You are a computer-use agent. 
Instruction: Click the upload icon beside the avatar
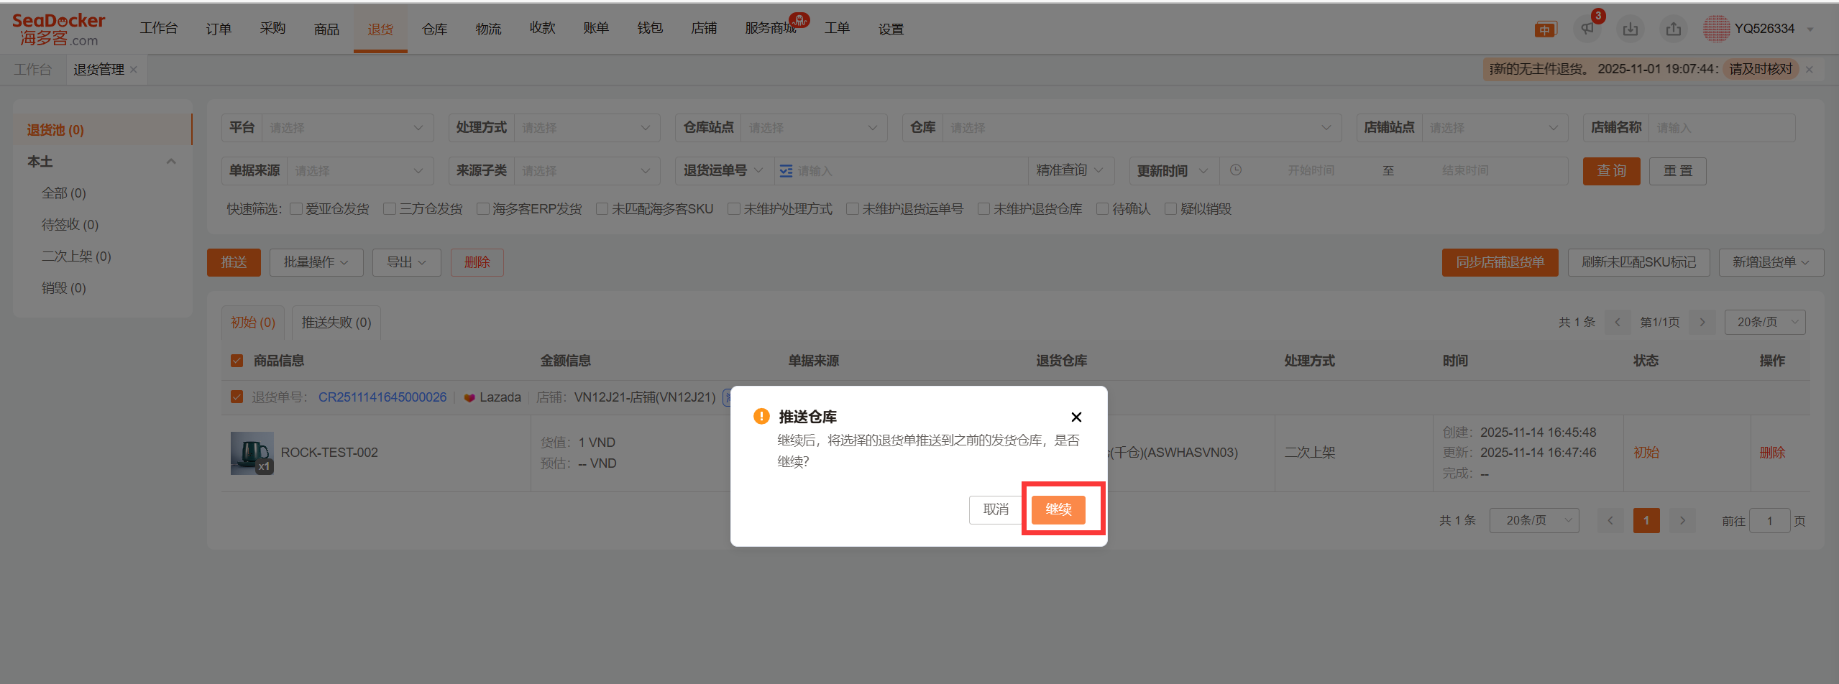pyautogui.click(x=1673, y=29)
